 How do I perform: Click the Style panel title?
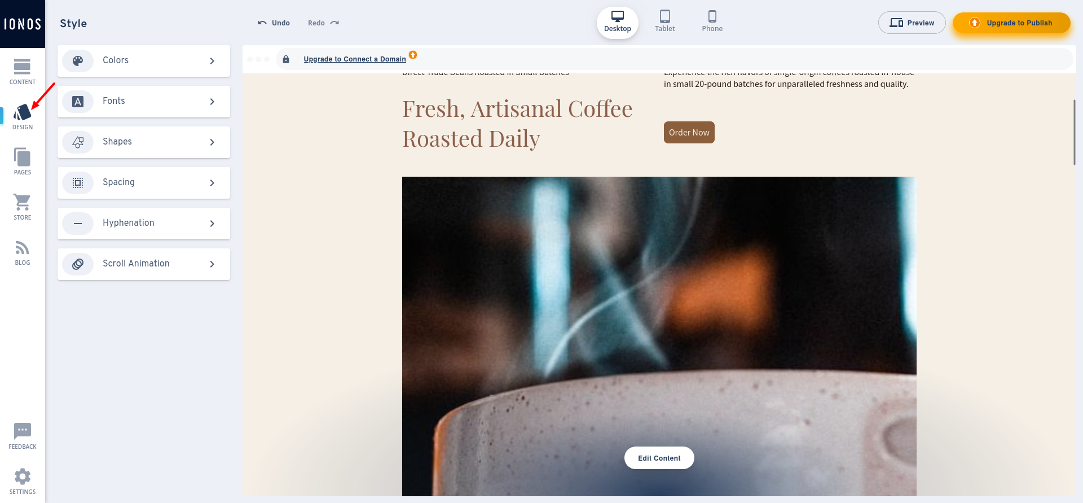[x=73, y=23]
